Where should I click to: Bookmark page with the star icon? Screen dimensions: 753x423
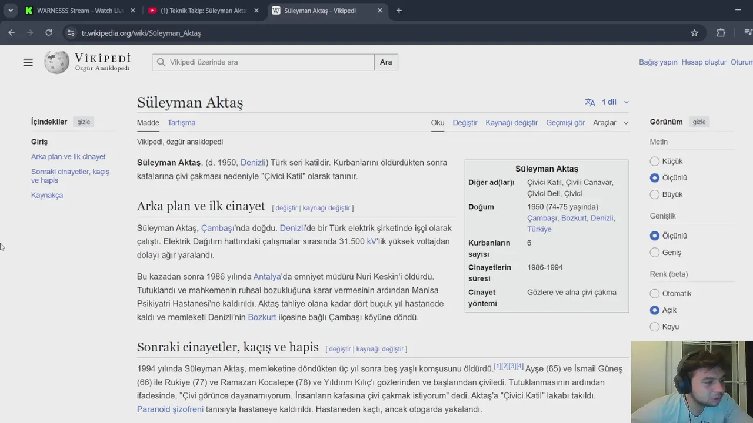click(x=694, y=33)
